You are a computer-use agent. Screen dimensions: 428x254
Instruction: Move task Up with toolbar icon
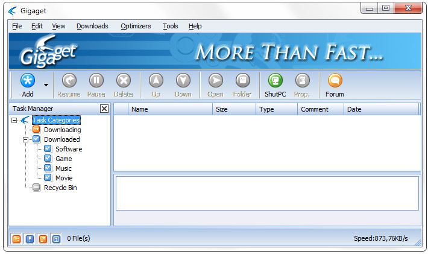(156, 81)
